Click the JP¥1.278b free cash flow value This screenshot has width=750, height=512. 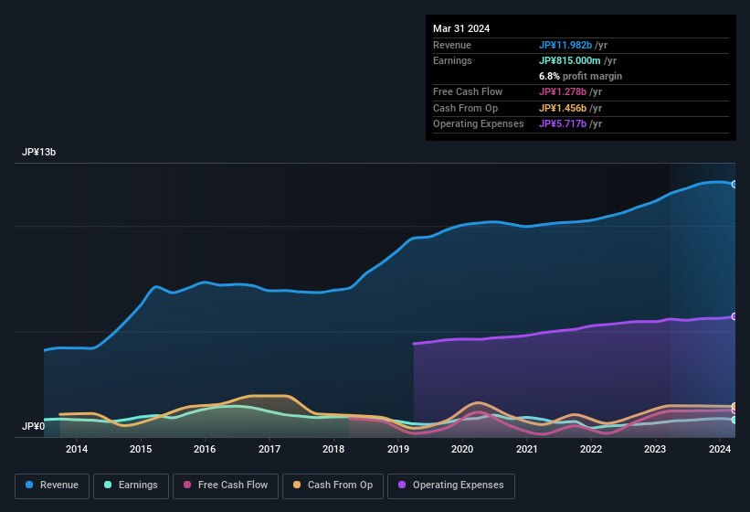click(563, 91)
